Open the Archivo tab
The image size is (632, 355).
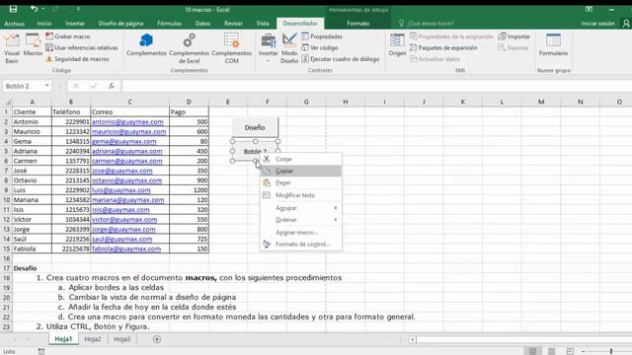[x=14, y=24]
